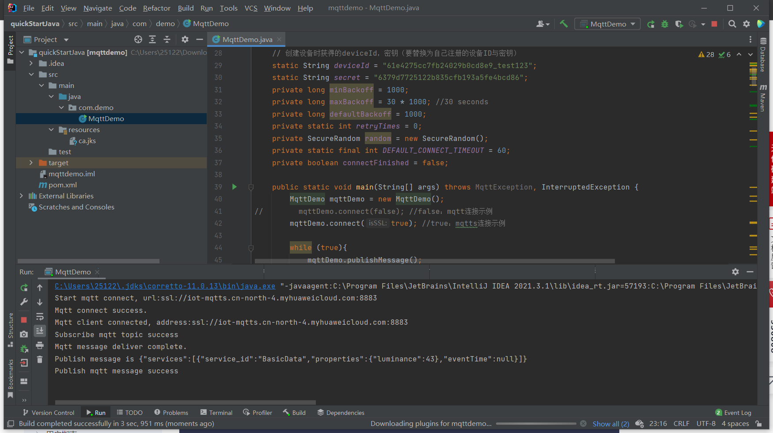The width and height of the screenshot is (773, 433).
Task: Click the java.exe path link in console
Action: coord(165,286)
